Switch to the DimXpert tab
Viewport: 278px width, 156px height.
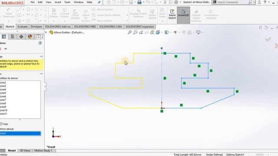tap(36, 26)
